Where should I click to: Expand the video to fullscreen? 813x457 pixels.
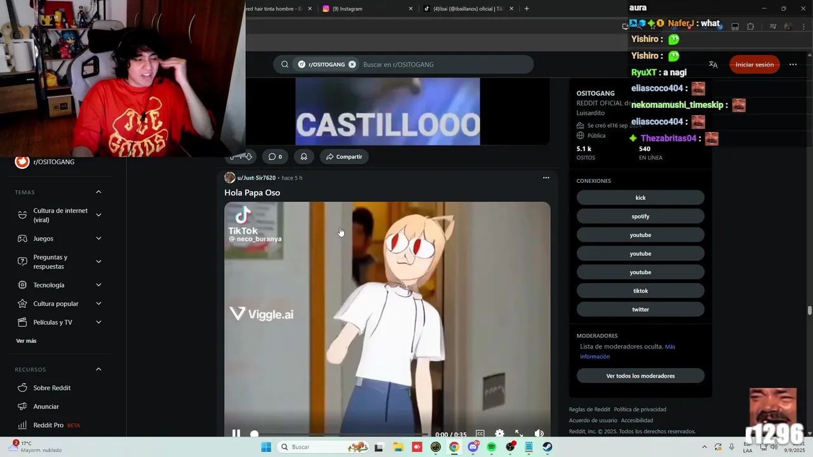[x=519, y=434]
